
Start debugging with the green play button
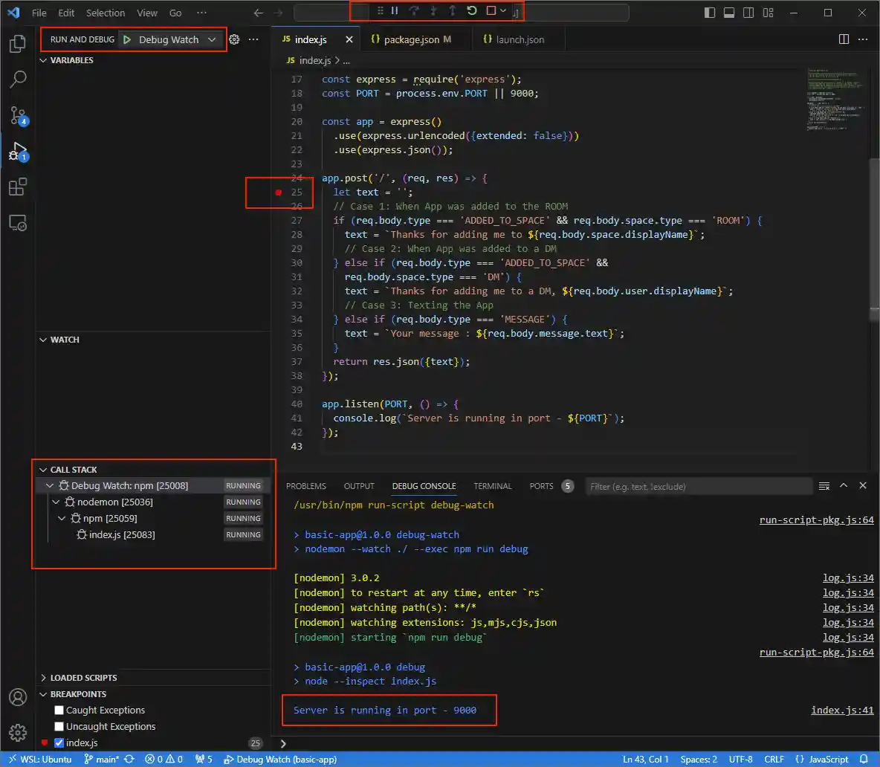point(127,39)
